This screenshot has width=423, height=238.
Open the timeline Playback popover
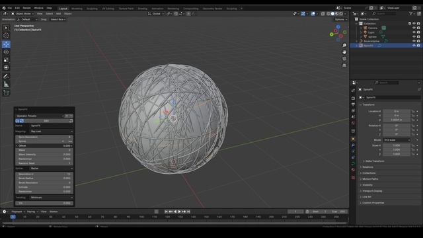(18, 212)
